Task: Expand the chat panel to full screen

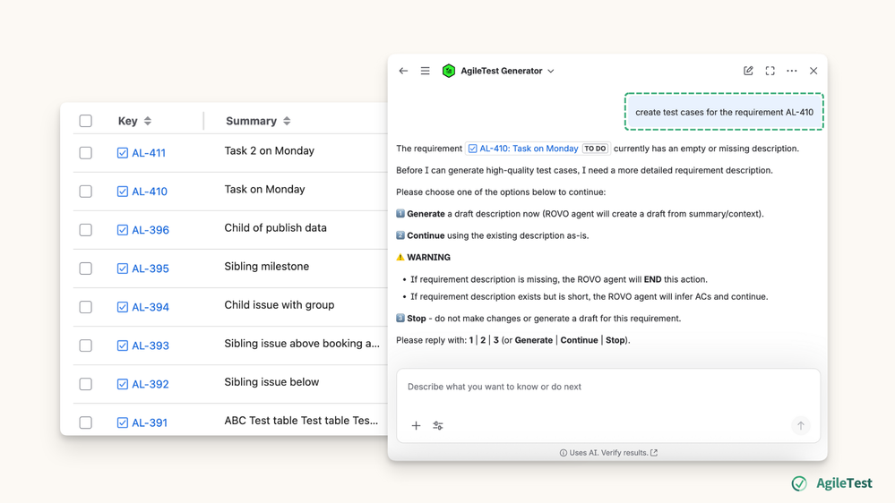Action: click(x=770, y=71)
